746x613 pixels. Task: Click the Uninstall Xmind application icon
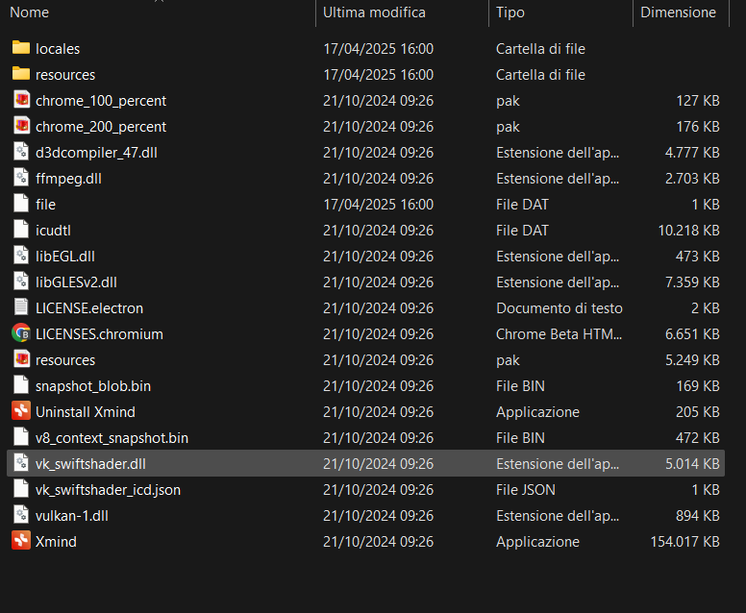[x=21, y=411]
